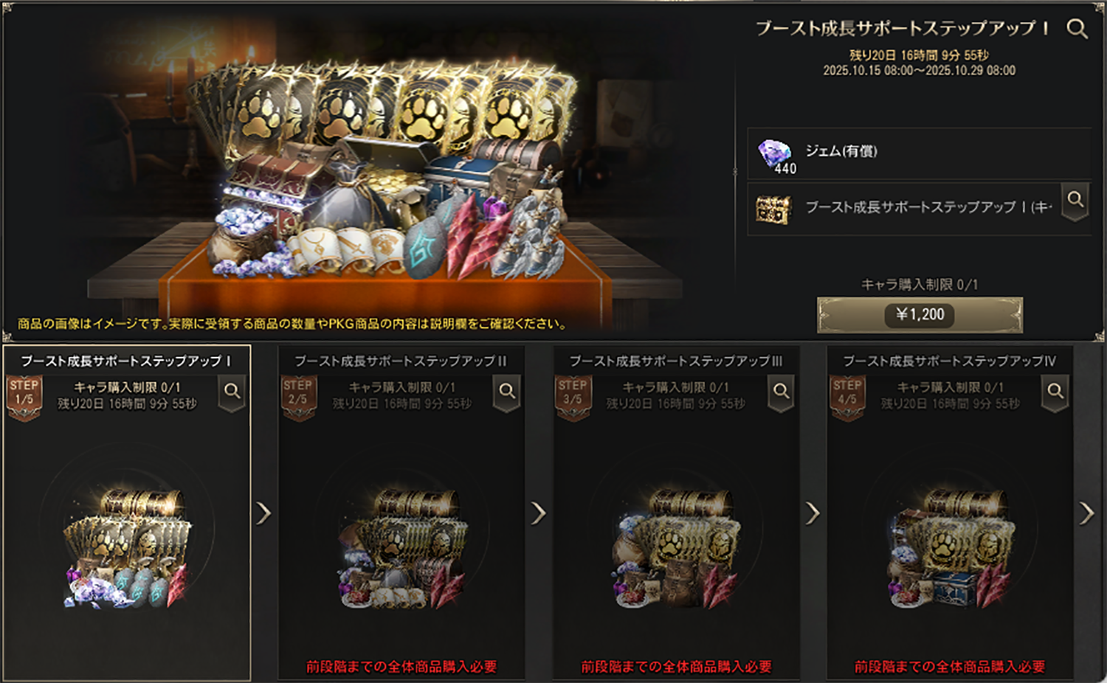Click the magnifier on Step 1/5 card

coord(232,393)
